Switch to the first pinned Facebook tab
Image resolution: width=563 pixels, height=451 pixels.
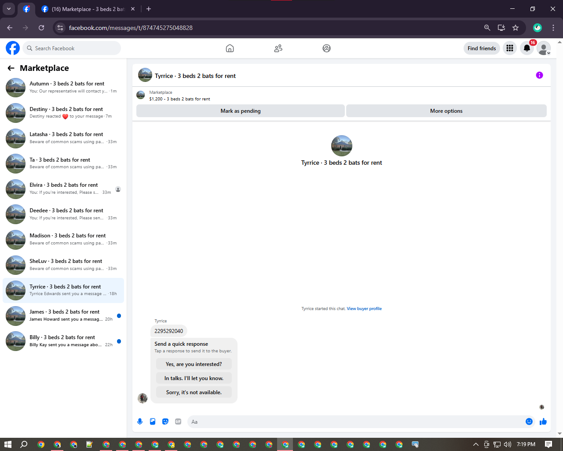pos(26,9)
